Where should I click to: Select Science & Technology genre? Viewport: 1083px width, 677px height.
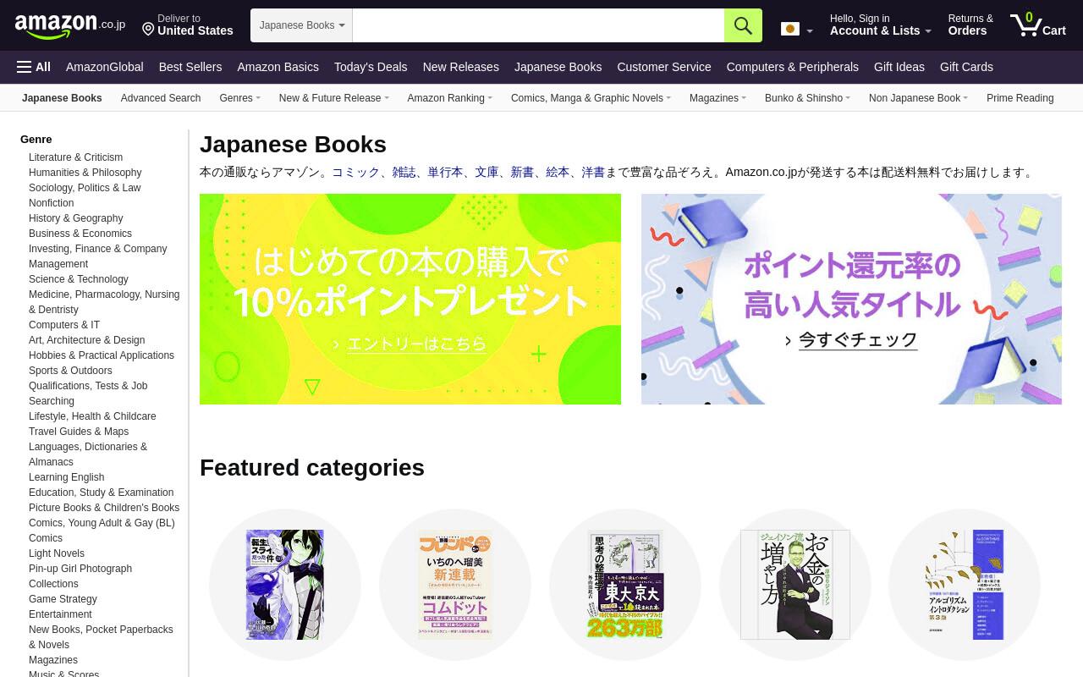(79, 279)
